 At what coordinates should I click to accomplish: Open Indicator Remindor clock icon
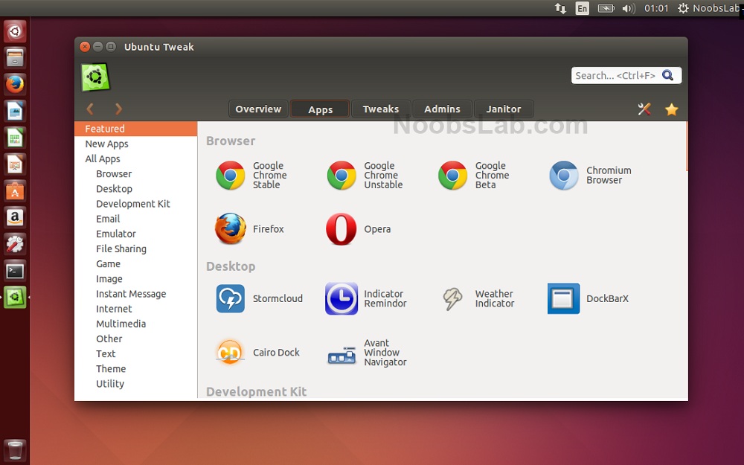click(341, 298)
